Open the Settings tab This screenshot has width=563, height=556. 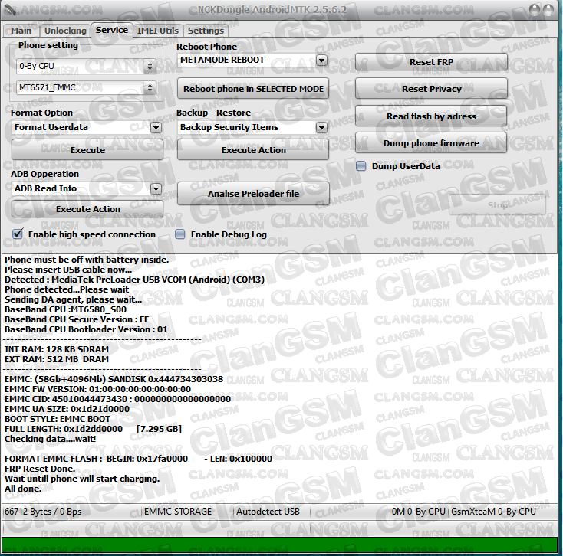(206, 31)
